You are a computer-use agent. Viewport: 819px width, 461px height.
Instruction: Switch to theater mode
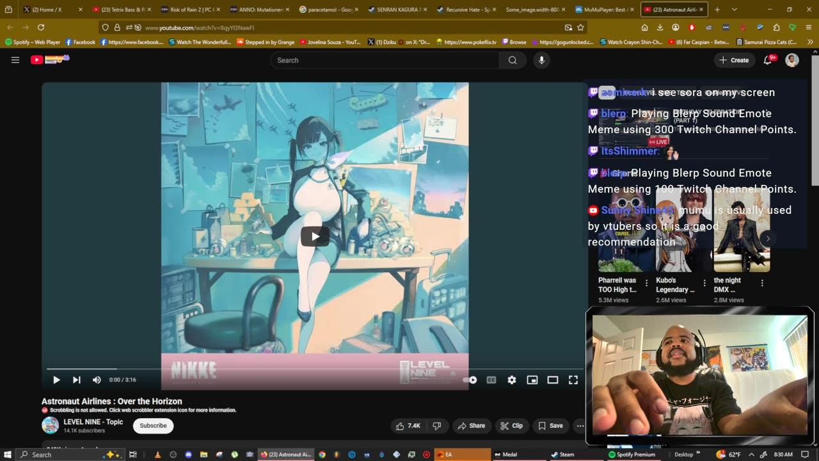(x=553, y=380)
